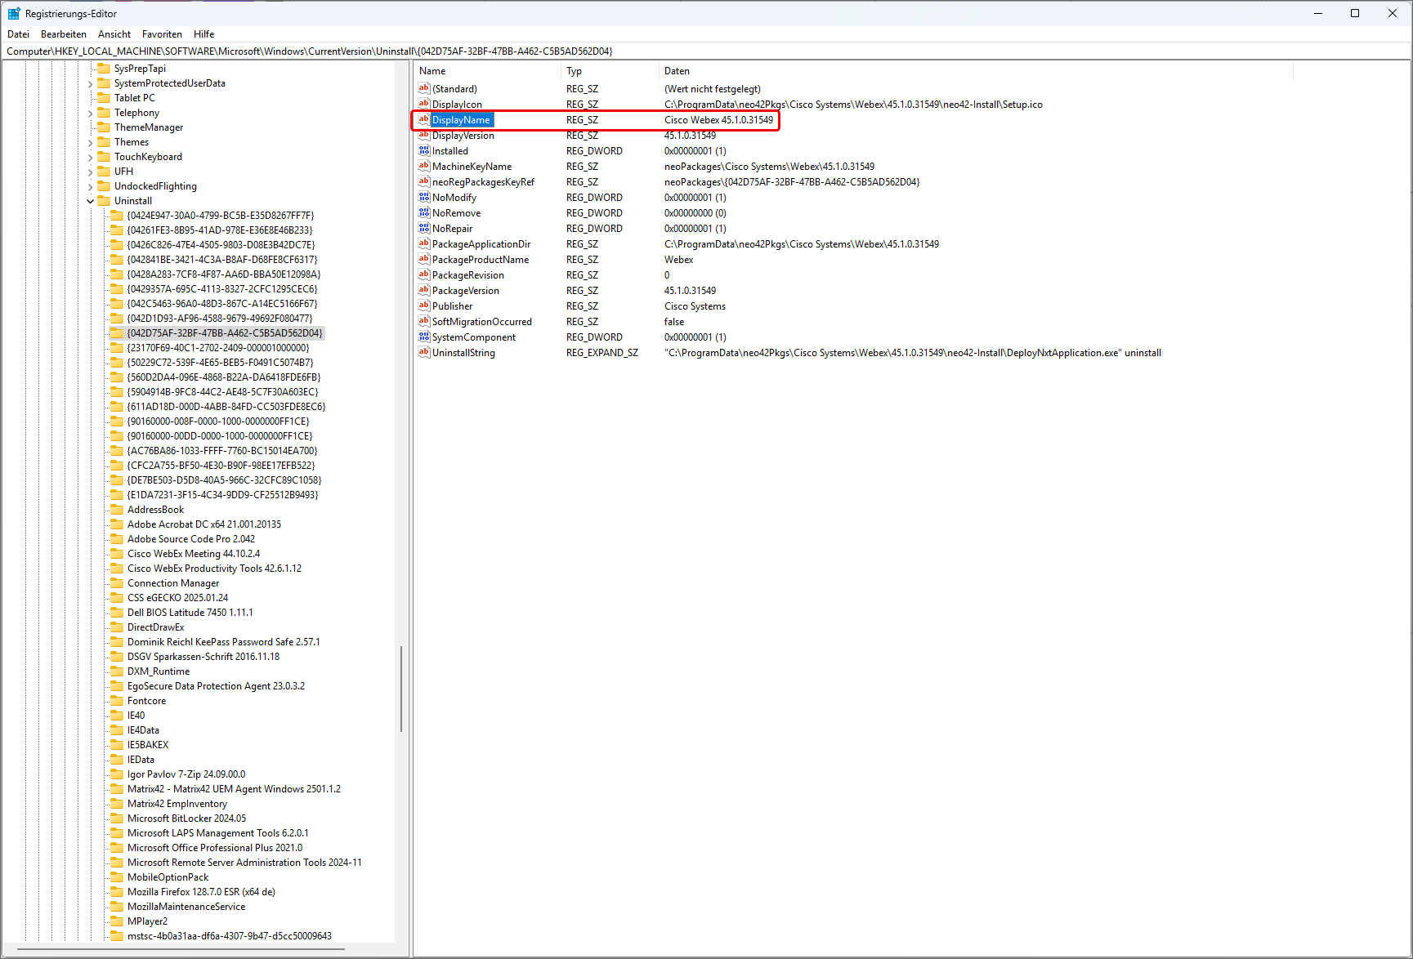Click the string icon of SoftMigrationOccurred value
1413x959 pixels.
click(423, 321)
